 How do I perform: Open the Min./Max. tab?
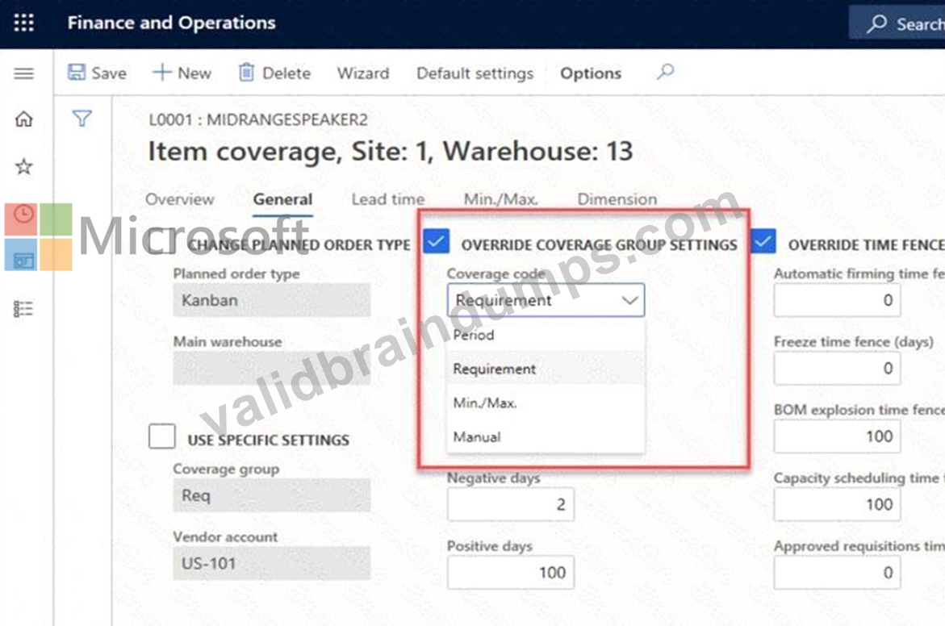click(x=501, y=198)
